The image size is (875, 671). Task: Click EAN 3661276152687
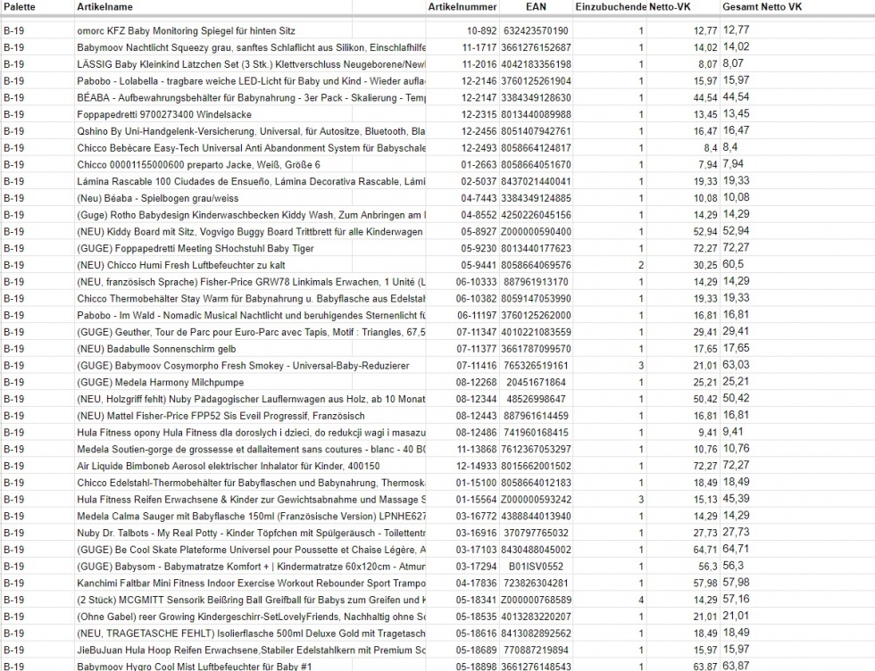coord(536,47)
